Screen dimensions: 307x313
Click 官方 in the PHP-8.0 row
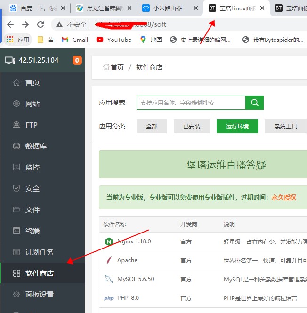(x=186, y=298)
